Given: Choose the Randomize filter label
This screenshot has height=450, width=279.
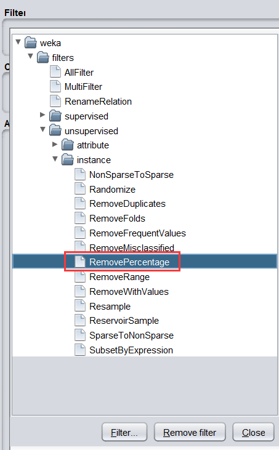Looking at the screenshot, I should tap(112, 190).
